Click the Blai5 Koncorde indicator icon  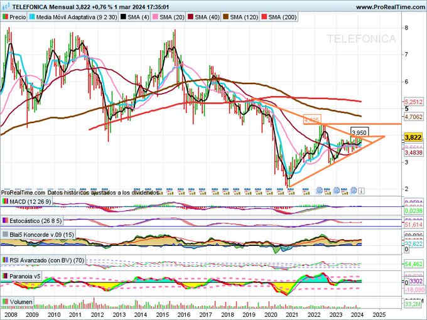pos(5,234)
